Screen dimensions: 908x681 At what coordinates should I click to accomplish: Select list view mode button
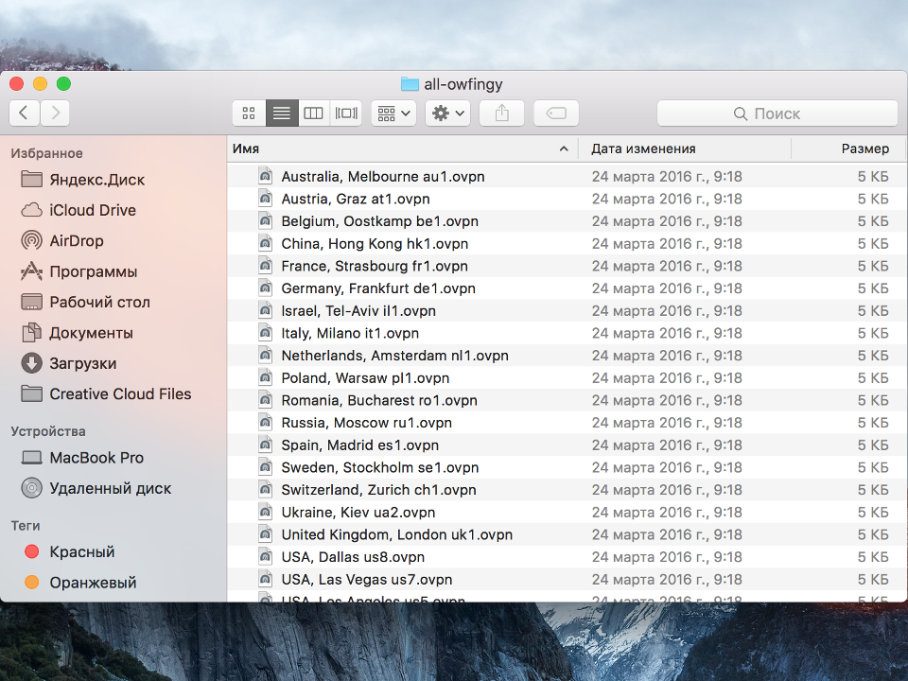coord(282,113)
